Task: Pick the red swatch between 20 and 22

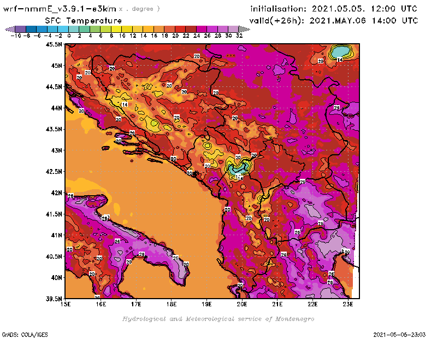Action: pos(180,29)
